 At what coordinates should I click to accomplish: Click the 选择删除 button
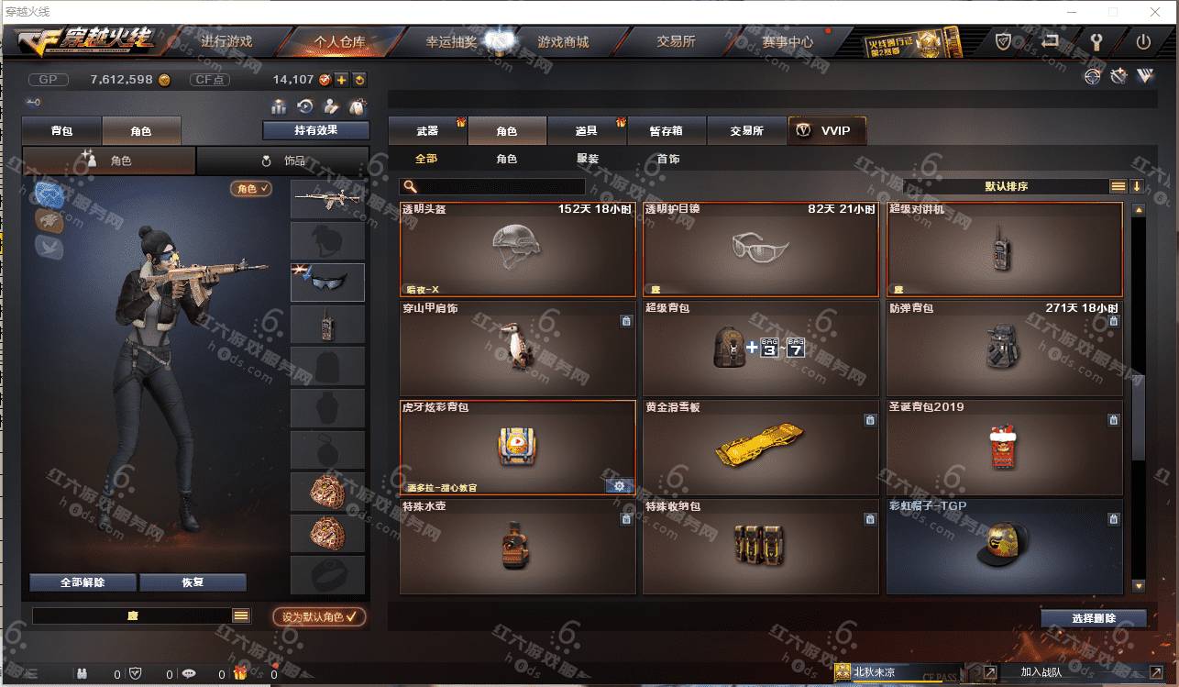pyautogui.click(x=1094, y=618)
